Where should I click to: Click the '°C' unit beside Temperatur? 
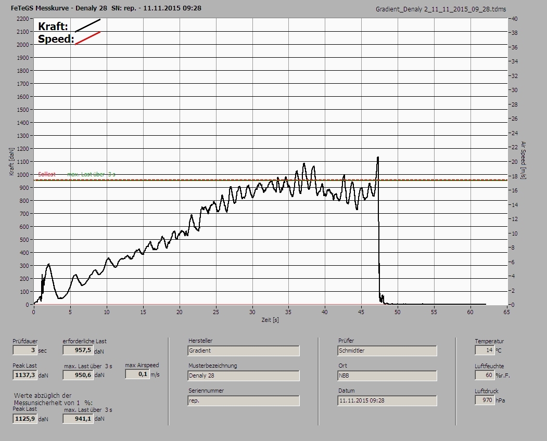tap(499, 351)
